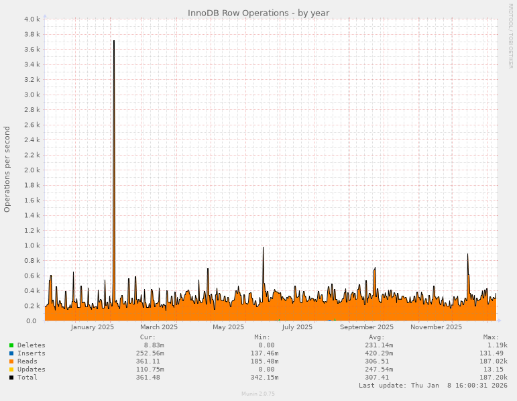Click the 'September 2025' x-axis label

[367, 327]
